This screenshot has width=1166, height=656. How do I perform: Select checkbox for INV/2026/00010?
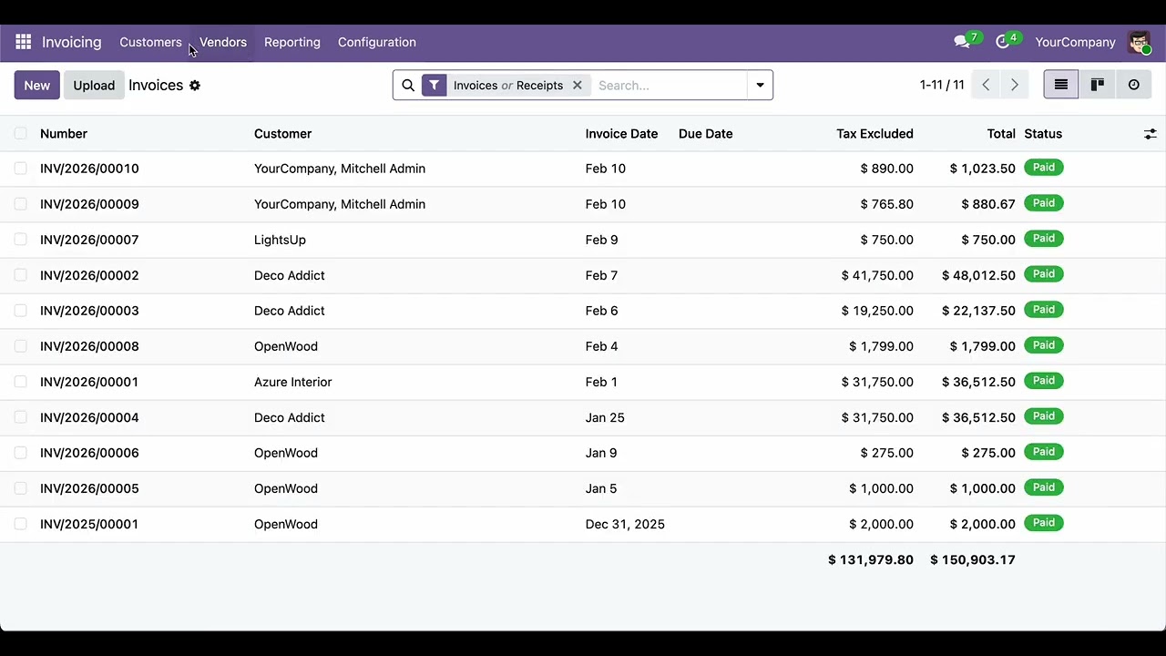click(20, 169)
